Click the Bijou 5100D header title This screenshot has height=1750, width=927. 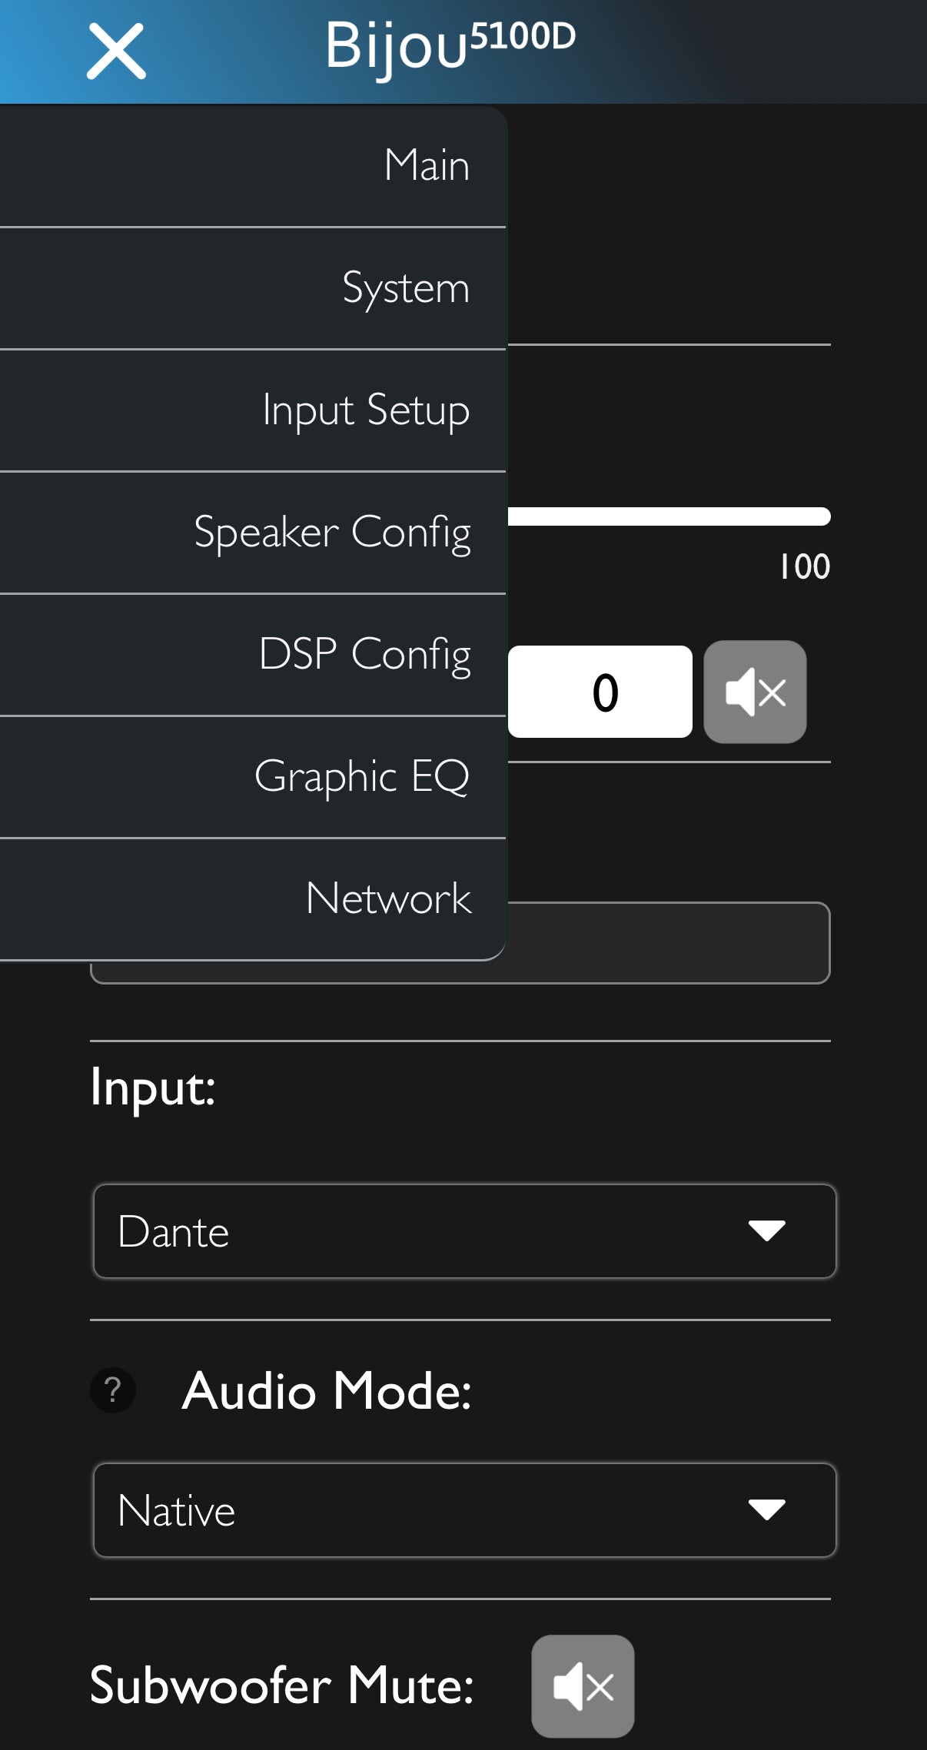tap(450, 45)
